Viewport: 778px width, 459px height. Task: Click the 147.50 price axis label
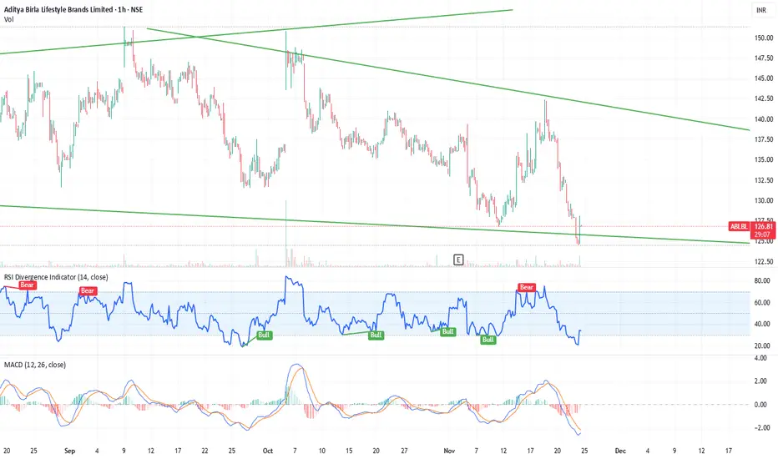764,58
